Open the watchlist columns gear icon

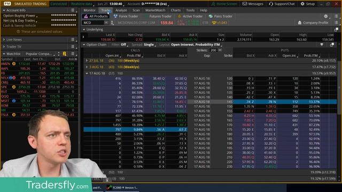[76, 59]
